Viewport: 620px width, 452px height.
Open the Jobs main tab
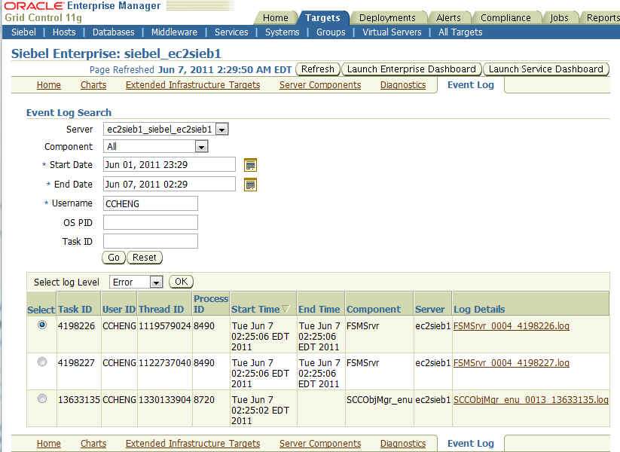[x=559, y=18]
